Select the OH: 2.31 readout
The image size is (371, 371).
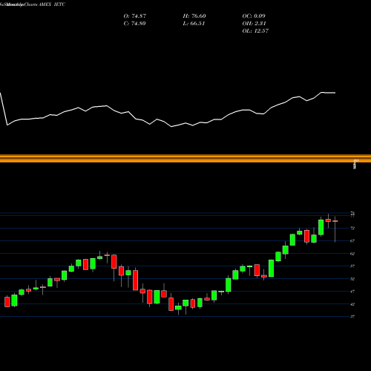coord(254,24)
